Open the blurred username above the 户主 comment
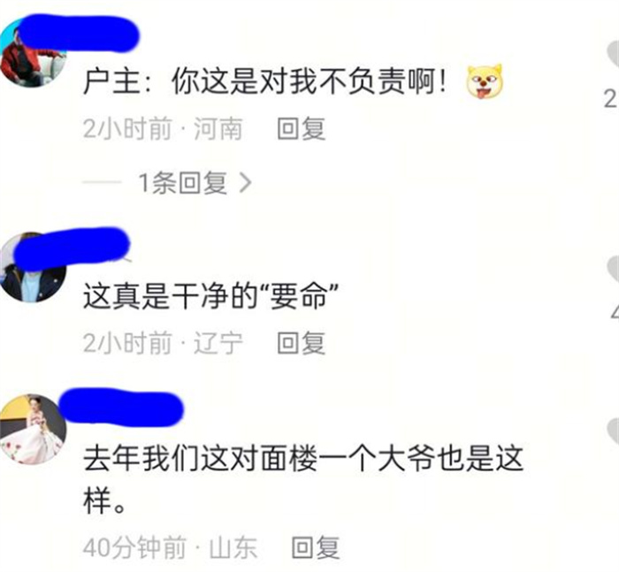 point(78,34)
